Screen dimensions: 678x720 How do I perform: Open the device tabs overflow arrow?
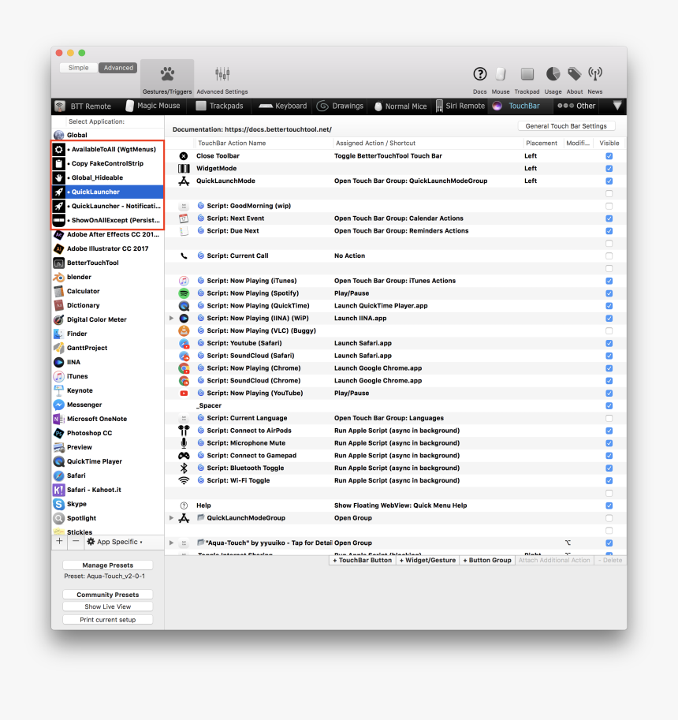coord(617,106)
